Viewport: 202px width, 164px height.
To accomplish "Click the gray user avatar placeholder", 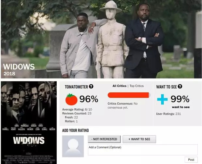I will tap(73, 146).
